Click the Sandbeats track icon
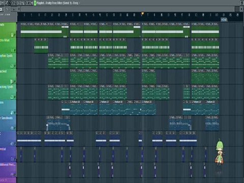244x183 pixels. (x=12, y=128)
